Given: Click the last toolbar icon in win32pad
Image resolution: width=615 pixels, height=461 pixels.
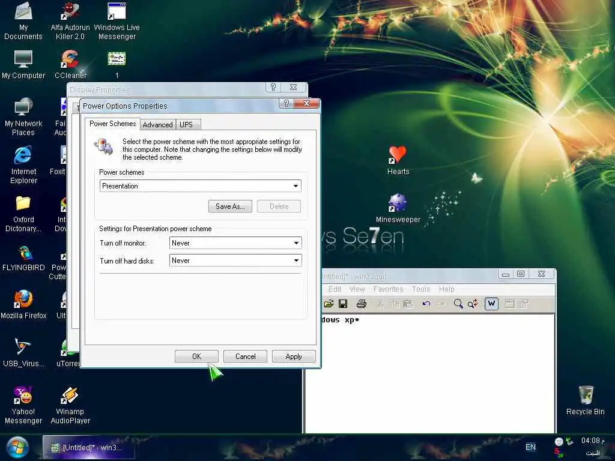Looking at the screenshot, I should point(524,304).
